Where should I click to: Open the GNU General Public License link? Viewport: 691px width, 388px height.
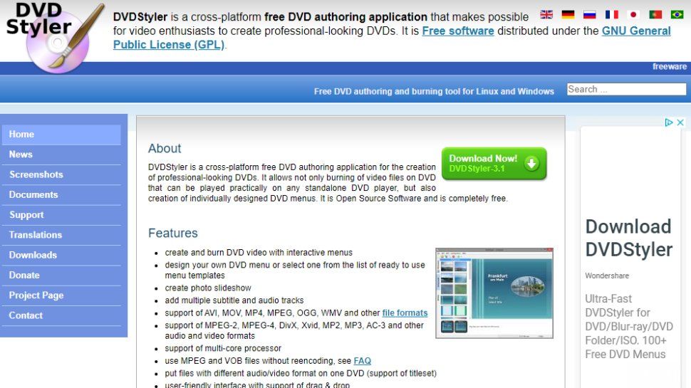click(636, 31)
